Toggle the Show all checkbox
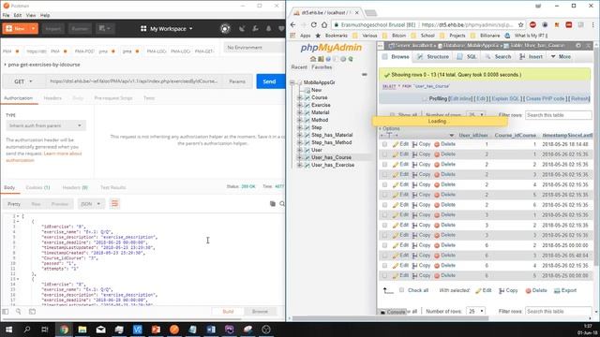Screen dimensions: 600x337 click(392, 115)
